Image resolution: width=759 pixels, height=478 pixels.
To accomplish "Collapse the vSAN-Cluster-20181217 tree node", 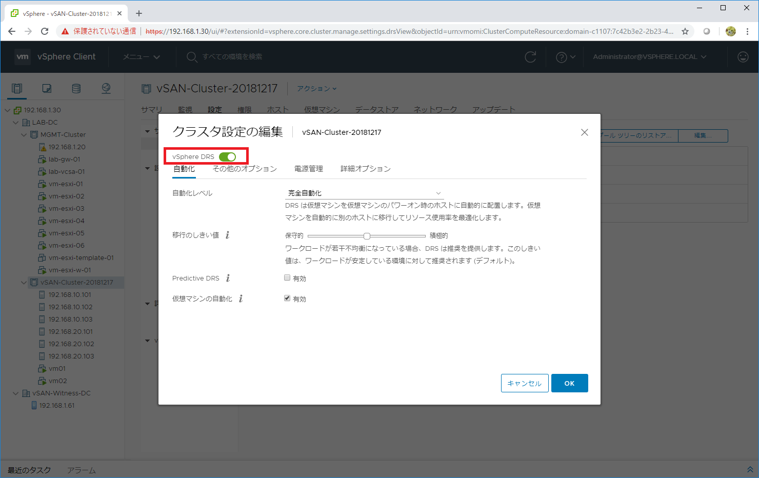I will 24,283.
